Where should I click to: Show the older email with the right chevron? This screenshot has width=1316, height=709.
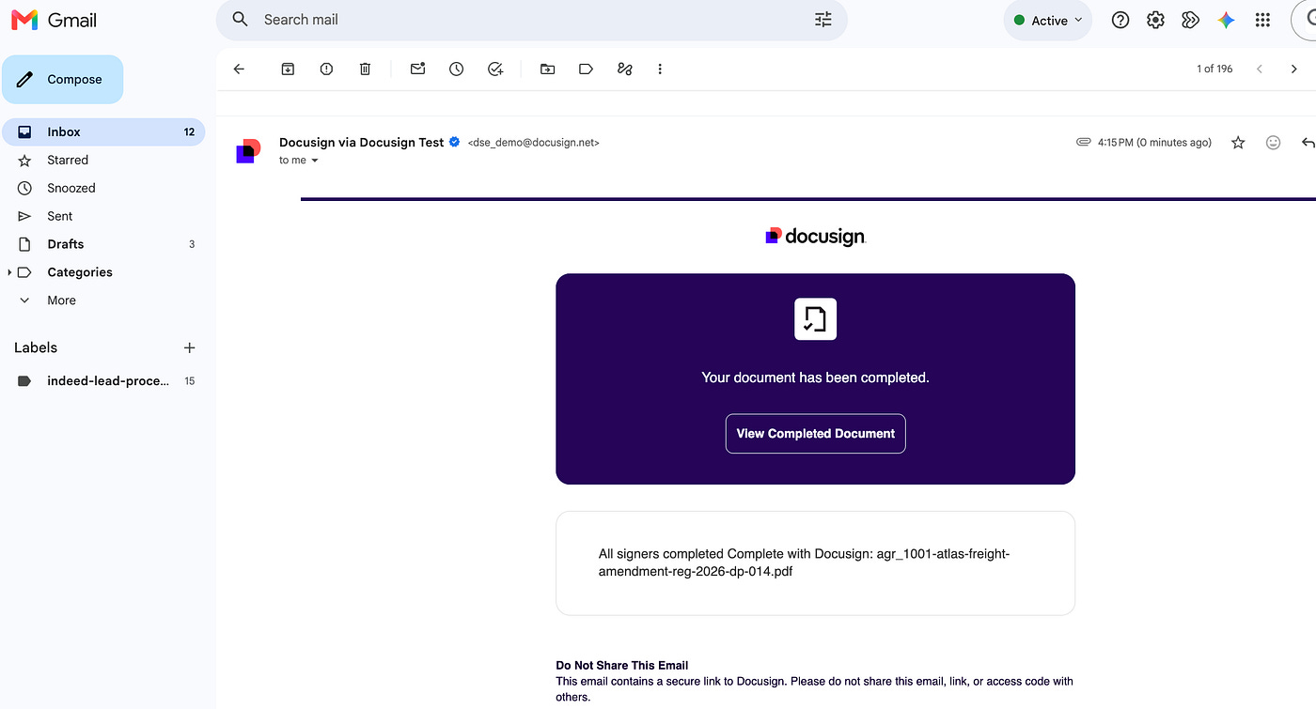1294,69
